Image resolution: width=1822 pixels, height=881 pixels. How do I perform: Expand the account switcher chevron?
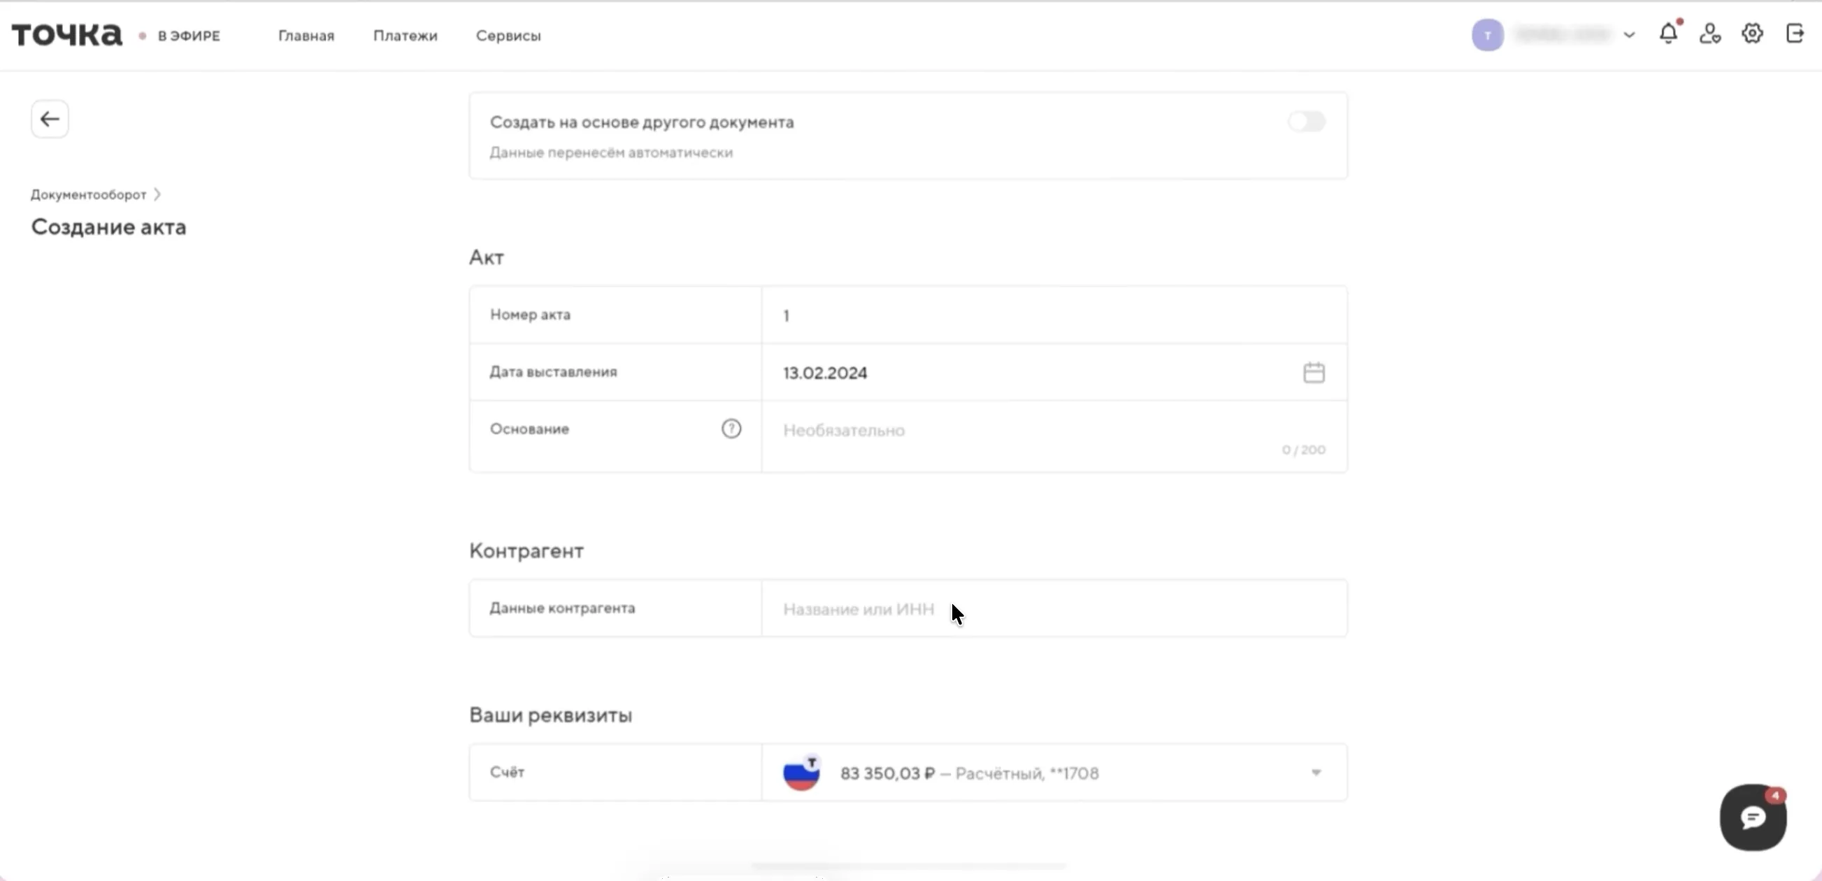1629,35
